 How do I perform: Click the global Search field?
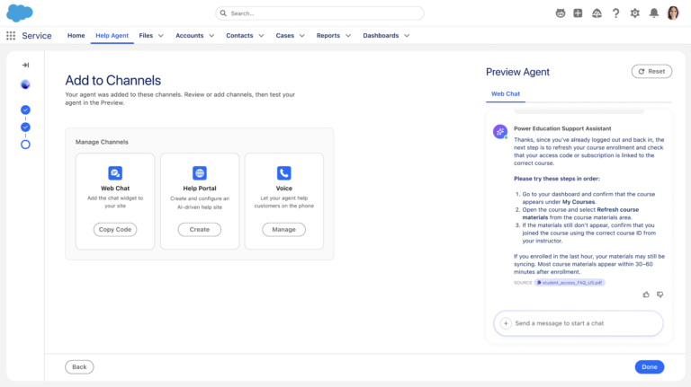319,13
